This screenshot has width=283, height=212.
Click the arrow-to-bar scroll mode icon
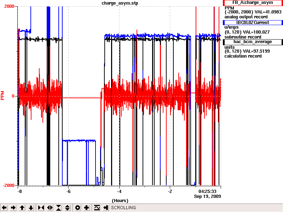105,208
